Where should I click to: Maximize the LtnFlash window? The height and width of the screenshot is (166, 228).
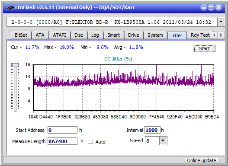211,7
